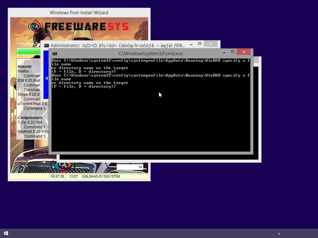Image resolution: width=318 pixels, height=238 pixels.
Task: Select IDM 6.21 entry in install list
Action: (29, 81)
